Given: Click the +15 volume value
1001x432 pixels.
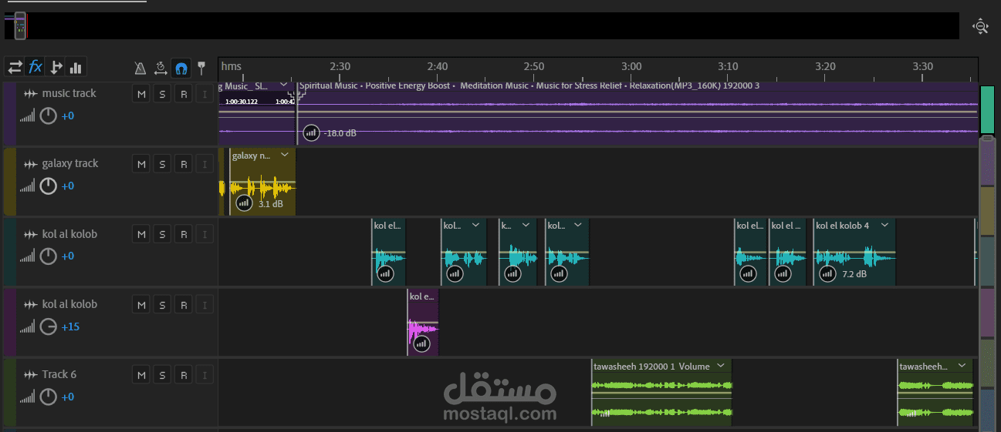Looking at the screenshot, I should [70, 327].
